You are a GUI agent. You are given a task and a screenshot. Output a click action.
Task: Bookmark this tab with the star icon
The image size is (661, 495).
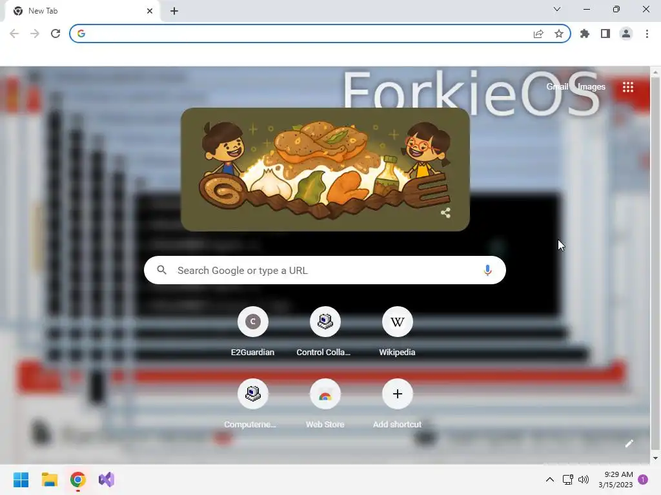click(559, 34)
